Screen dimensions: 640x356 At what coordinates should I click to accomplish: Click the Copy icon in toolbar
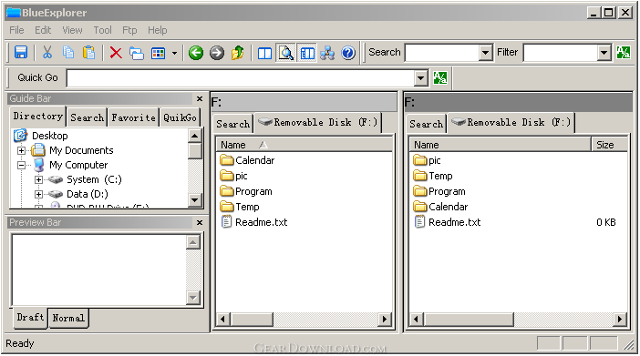(68, 53)
